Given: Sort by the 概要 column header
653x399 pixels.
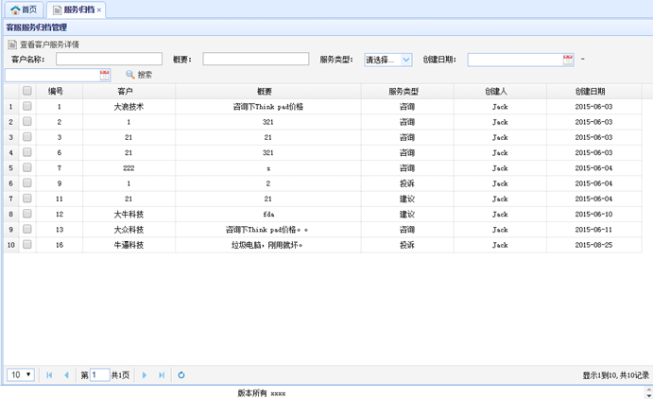Looking at the screenshot, I should (268, 91).
